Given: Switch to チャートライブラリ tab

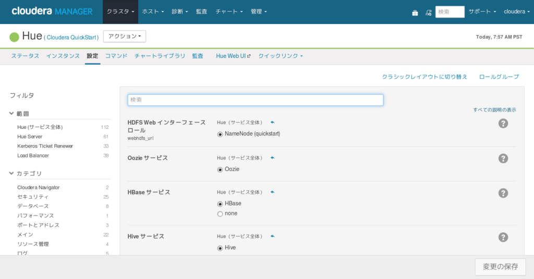Looking at the screenshot, I should (x=160, y=56).
